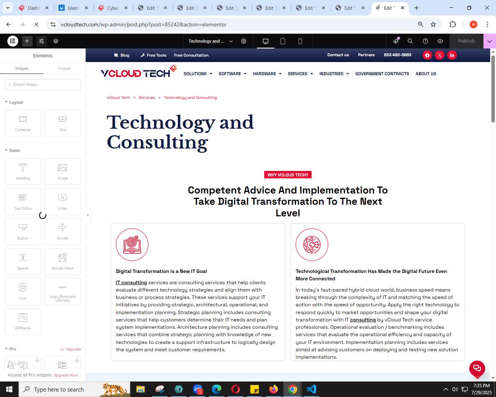Viewport: 496px width, 397px height.
Task: Open the Free Tools link
Action: pos(153,55)
